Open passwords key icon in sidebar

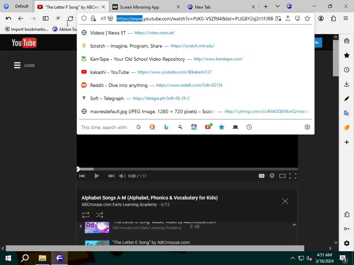click(x=347, y=229)
